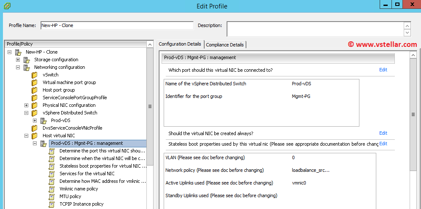Image resolution: width=421 pixels, height=209 pixels.
Task: Select TCPIP Instance policy in tree
Action: (81, 204)
